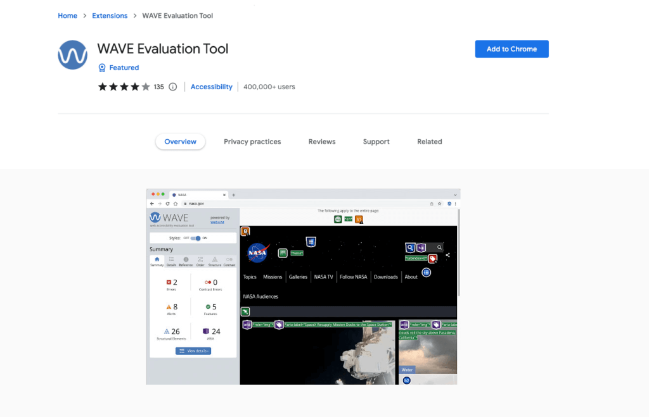Click the purple ARIA icon showing 24
The height and width of the screenshot is (417, 649).
coord(206,332)
